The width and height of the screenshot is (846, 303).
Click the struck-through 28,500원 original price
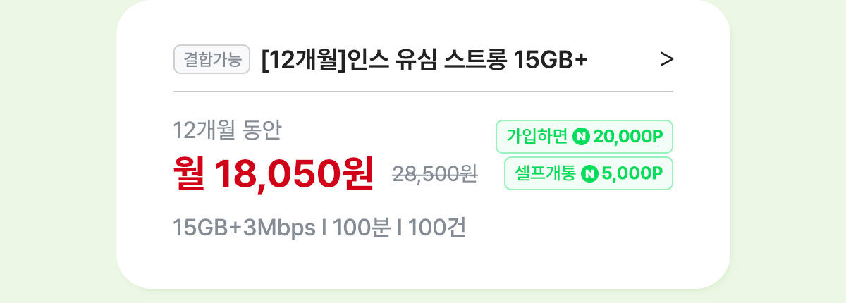click(435, 173)
